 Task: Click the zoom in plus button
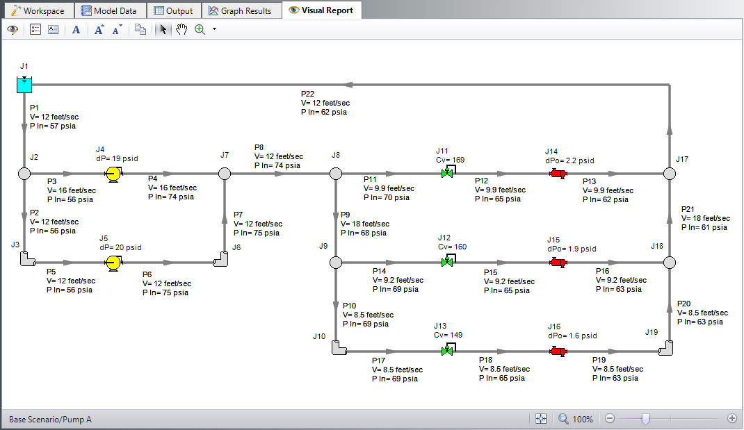[x=731, y=419]
